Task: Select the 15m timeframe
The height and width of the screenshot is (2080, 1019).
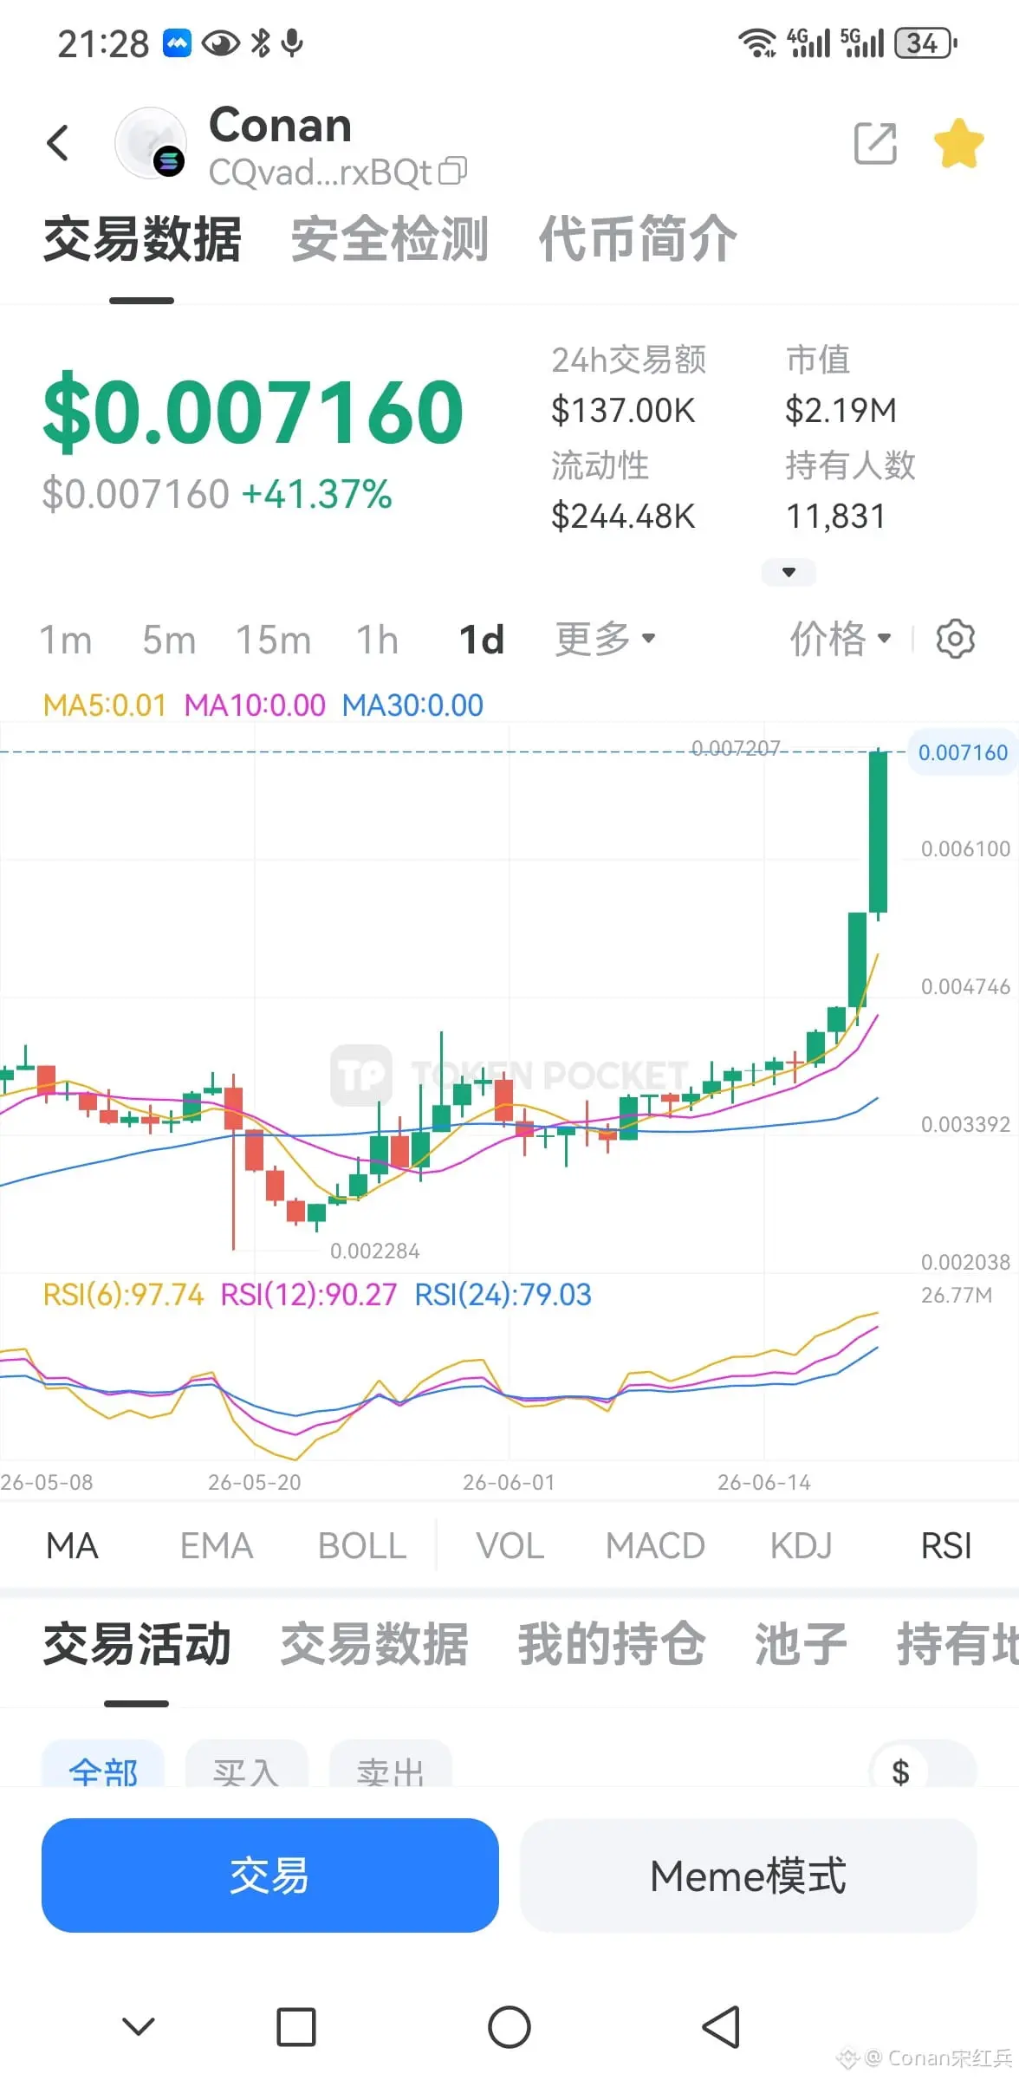Action: pos(274,640)
